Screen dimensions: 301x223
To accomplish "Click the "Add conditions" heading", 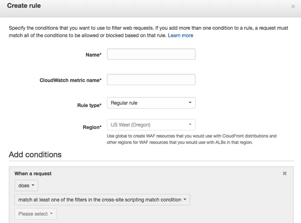I will [x=35, y=155].
